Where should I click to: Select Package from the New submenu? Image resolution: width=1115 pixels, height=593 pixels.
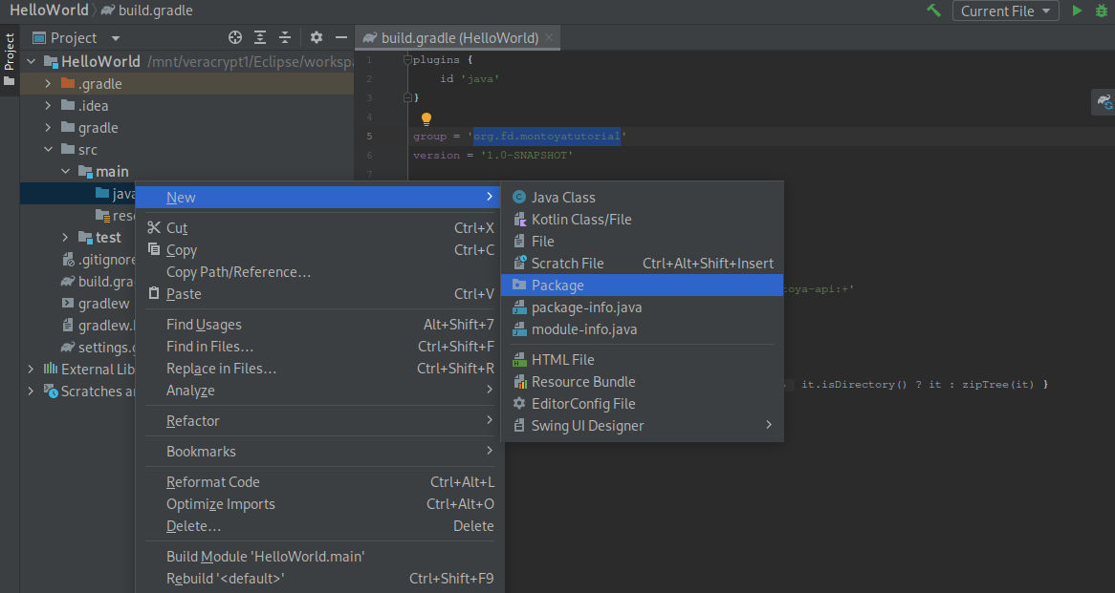click(557, 286)
